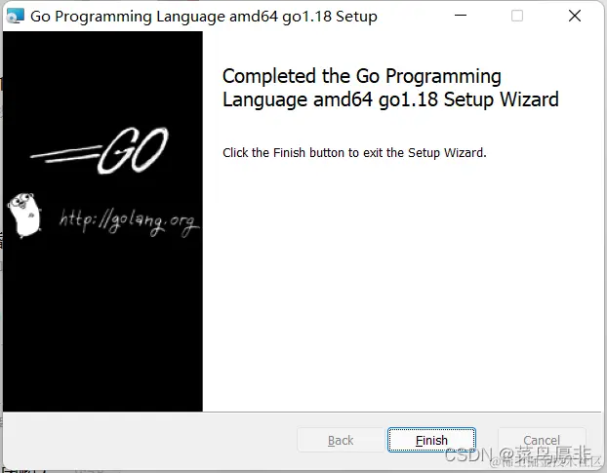Click the installer icon in title bar
Screen dimensions: 607x473
[16, 16]
